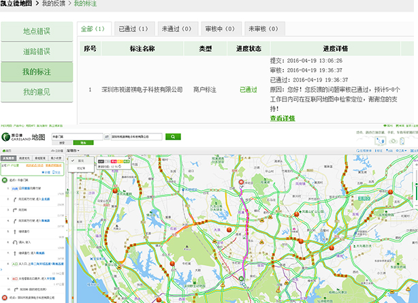Click the swap start and destination icon
Viewport: 418px width, 303px height.
point(107,137)
